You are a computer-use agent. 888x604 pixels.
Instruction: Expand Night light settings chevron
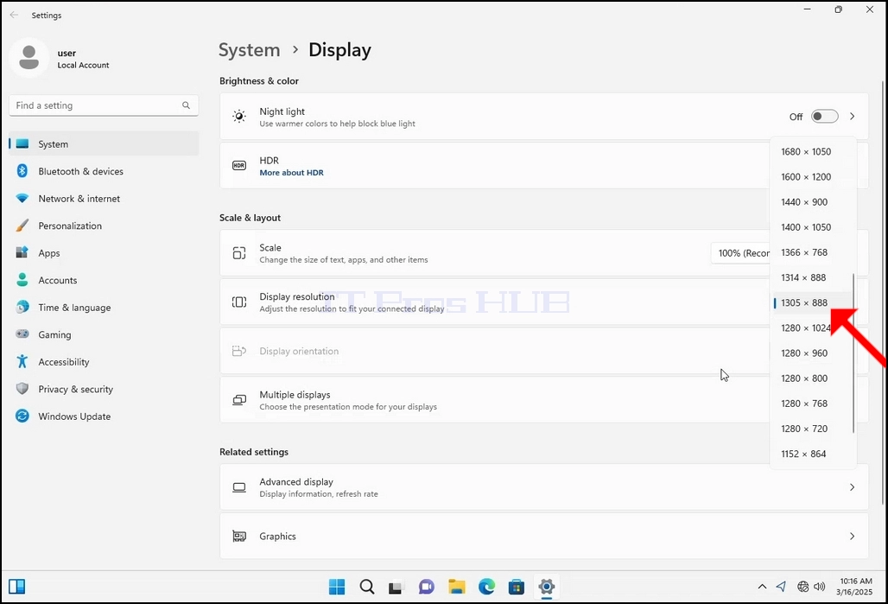852,116
